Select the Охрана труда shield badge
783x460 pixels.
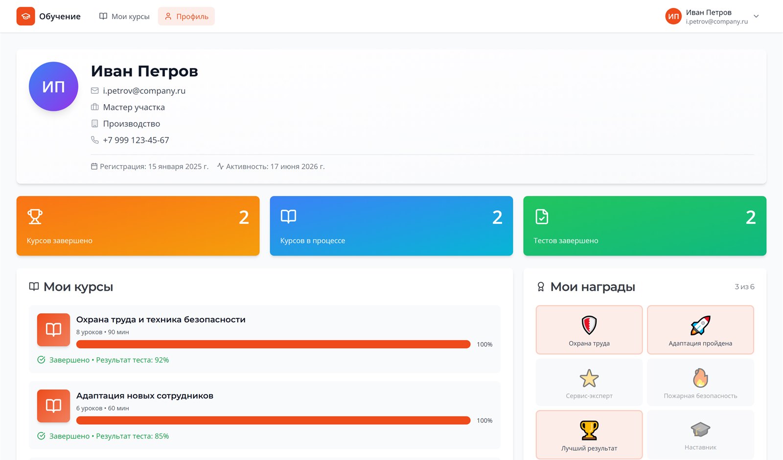pos(589,330)
